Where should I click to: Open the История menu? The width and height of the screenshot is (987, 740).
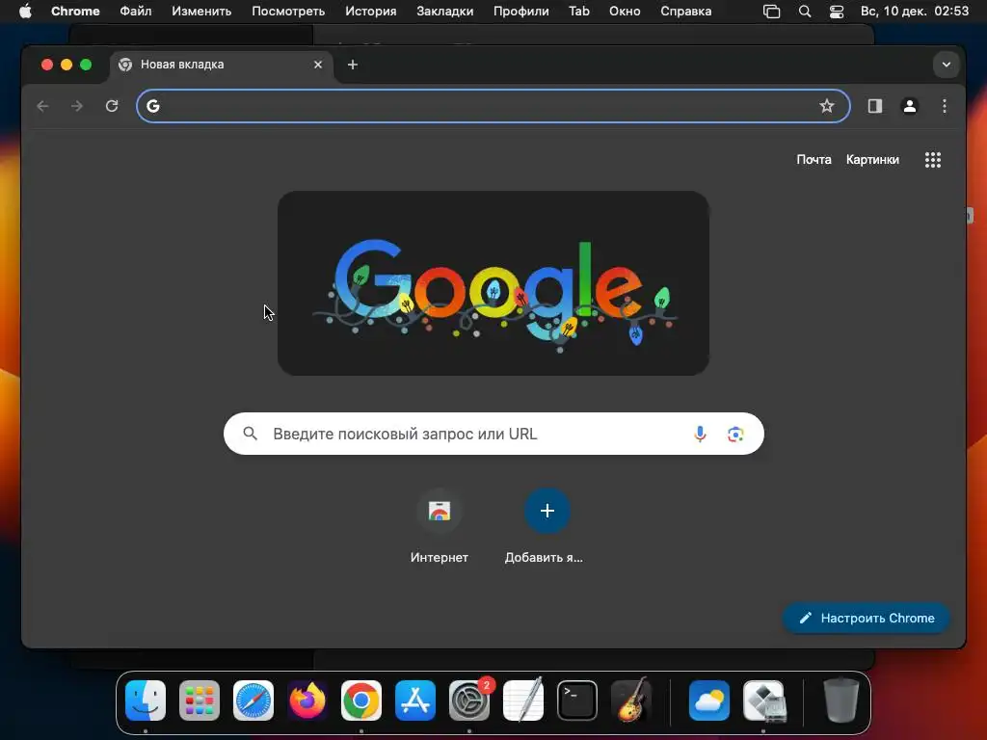[371, 12]
